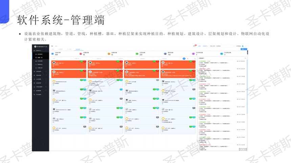
Task: Click the pagination control under alarm list
Action: [x=243, y=149]
